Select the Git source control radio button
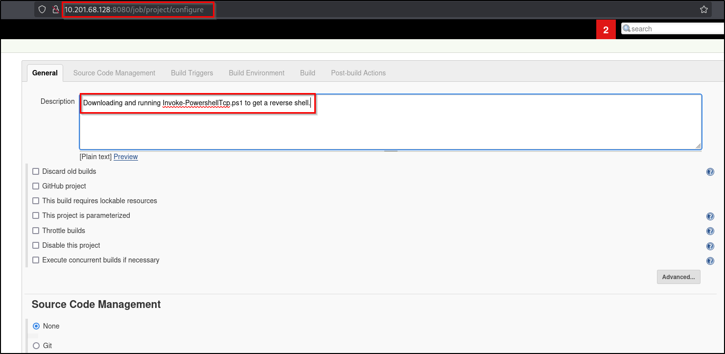The width and height of the screenshot is (725, 354). click(36, 345)
